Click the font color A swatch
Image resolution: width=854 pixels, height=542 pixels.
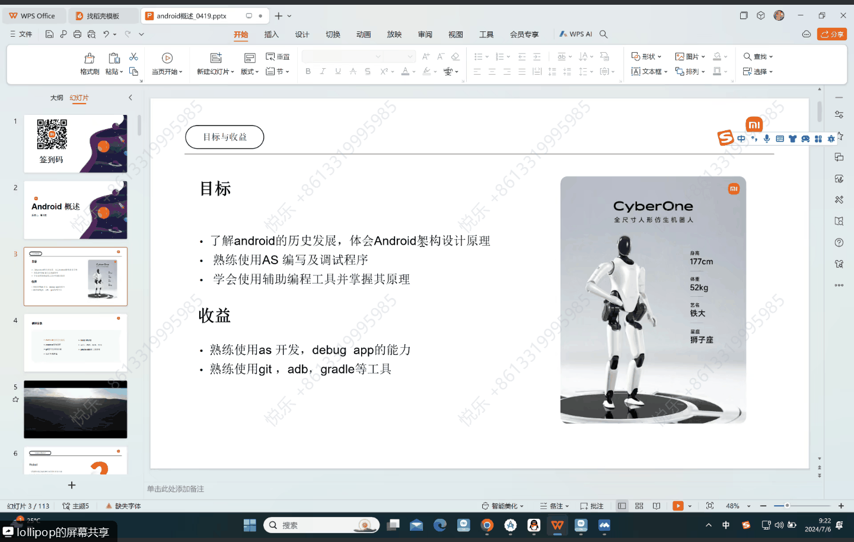pyautogui.click(x=405, y=71)
